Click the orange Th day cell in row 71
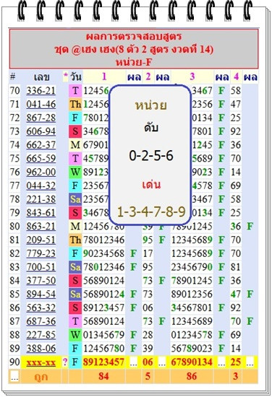 [x=75, y=104]
